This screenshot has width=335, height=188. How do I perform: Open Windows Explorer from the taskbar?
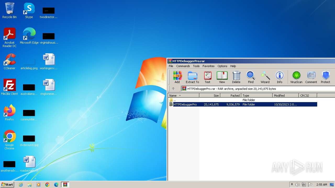pos(30,185)
